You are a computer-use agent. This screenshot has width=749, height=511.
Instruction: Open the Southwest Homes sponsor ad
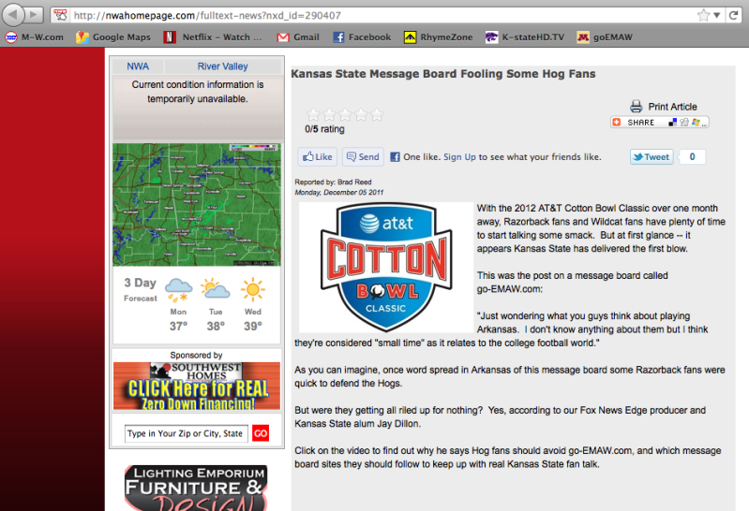click(197, 386)
